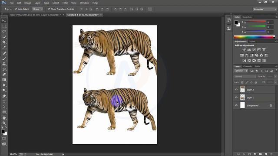This screenshot has height=156, width=278.
Task: Switch to the Paths tab
Action: click(258, 66)
